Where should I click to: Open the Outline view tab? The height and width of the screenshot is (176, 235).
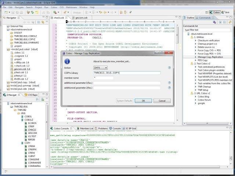point(190,18)
